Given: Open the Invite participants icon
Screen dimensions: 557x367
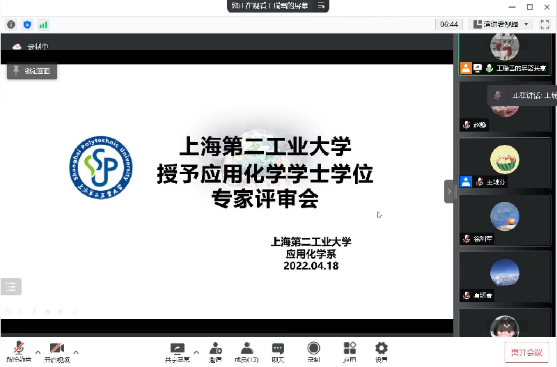Looking at the screenshot, I should coord(215,348).
